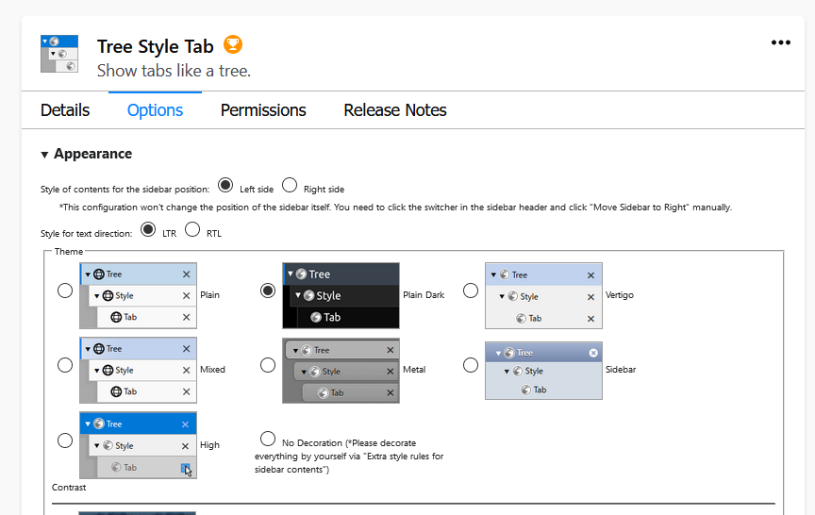Click the Mixed label text

(x=212, y=370)
